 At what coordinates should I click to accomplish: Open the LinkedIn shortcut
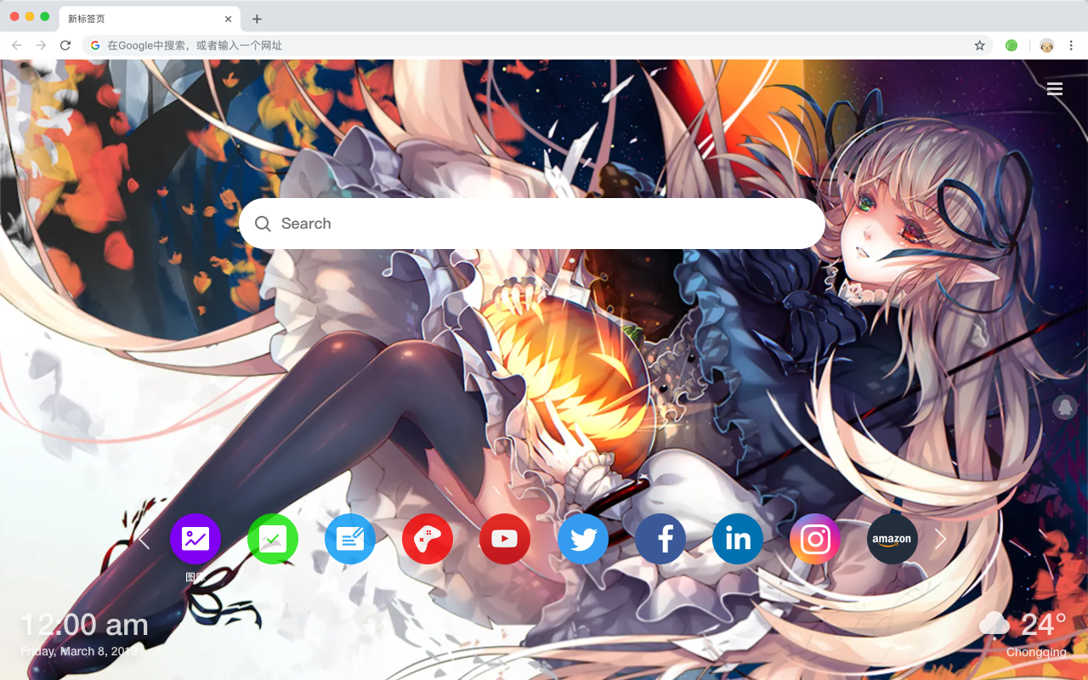[738, 539]
